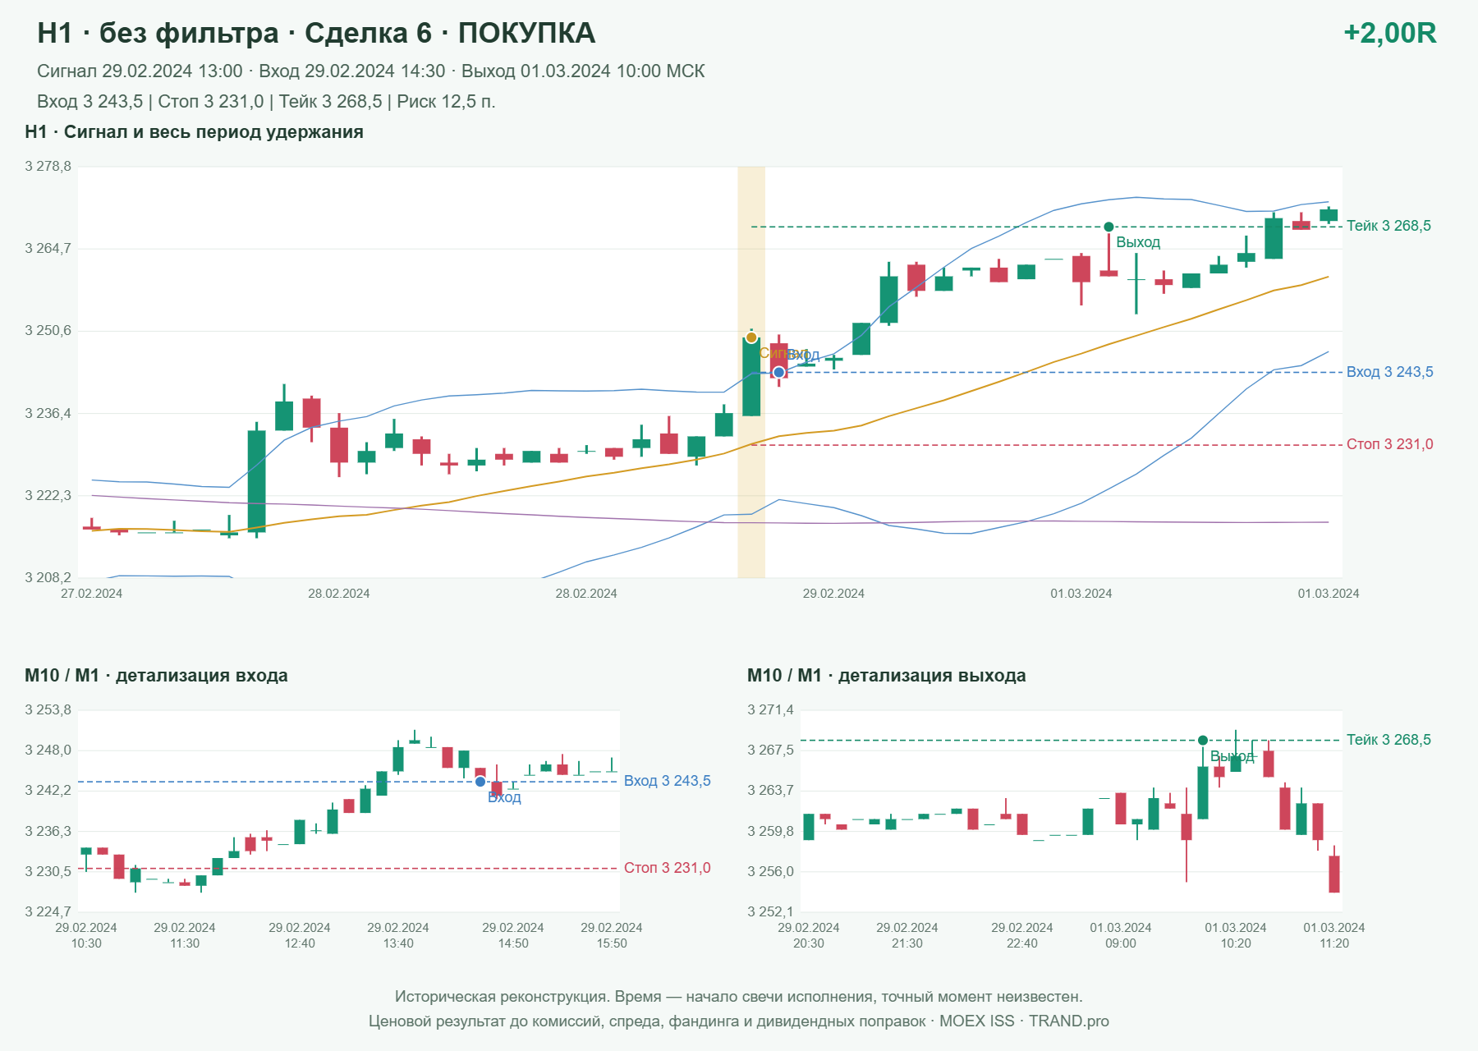Screen dimensions: 1478x1051
Task: Click the H1 x-axis date '27.02.2024'
Action: [91, 594]
